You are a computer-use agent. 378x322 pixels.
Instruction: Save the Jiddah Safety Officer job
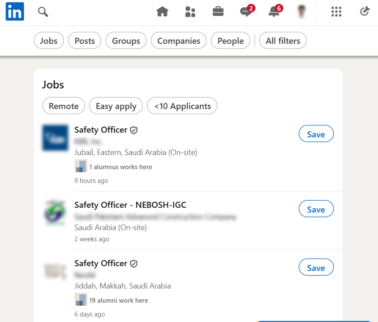(316, 268)
